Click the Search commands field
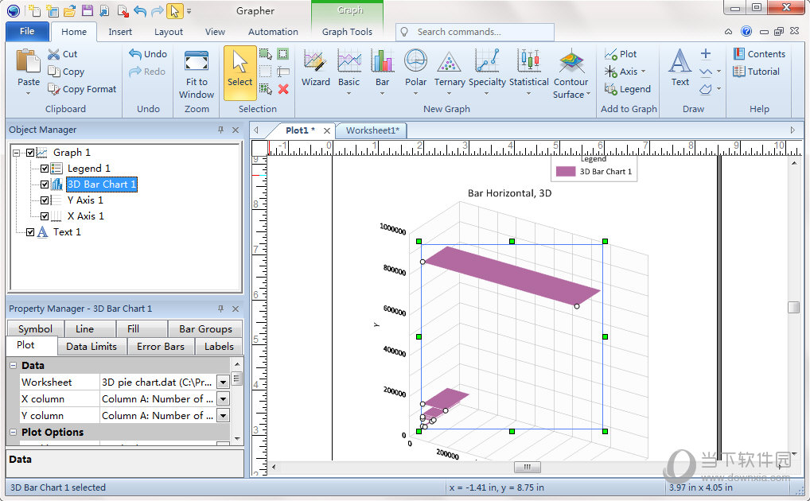810x501 pixels. pyautogui.click(x=475, y=32)
